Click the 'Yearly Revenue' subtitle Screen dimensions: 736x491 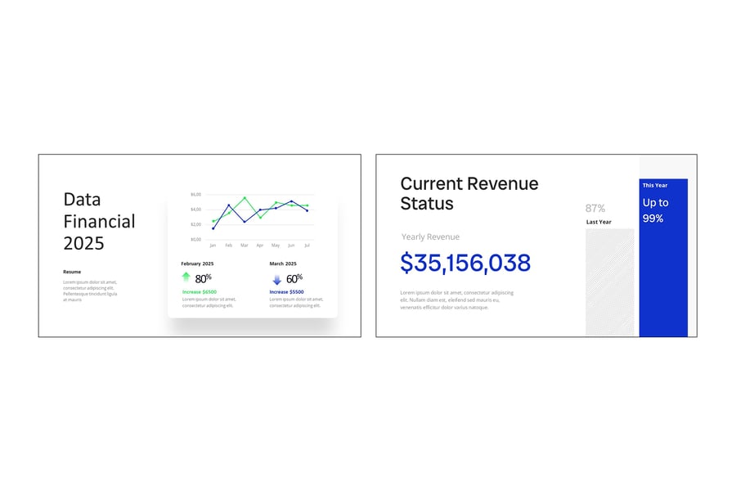(430, 237)
